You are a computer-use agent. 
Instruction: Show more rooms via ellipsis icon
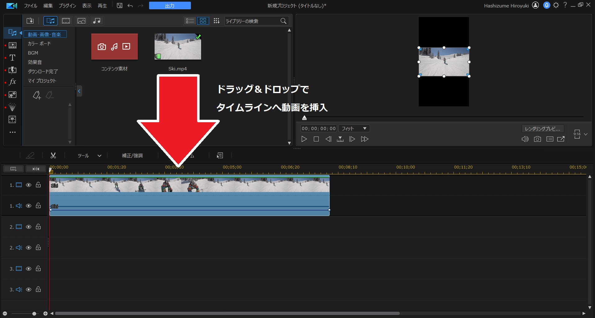12,132
